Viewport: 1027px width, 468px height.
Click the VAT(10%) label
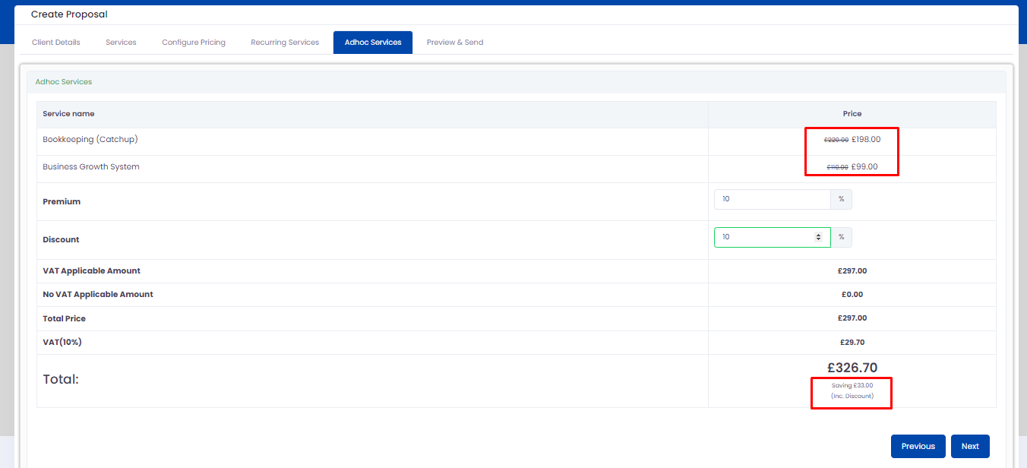tap(62, 342)
